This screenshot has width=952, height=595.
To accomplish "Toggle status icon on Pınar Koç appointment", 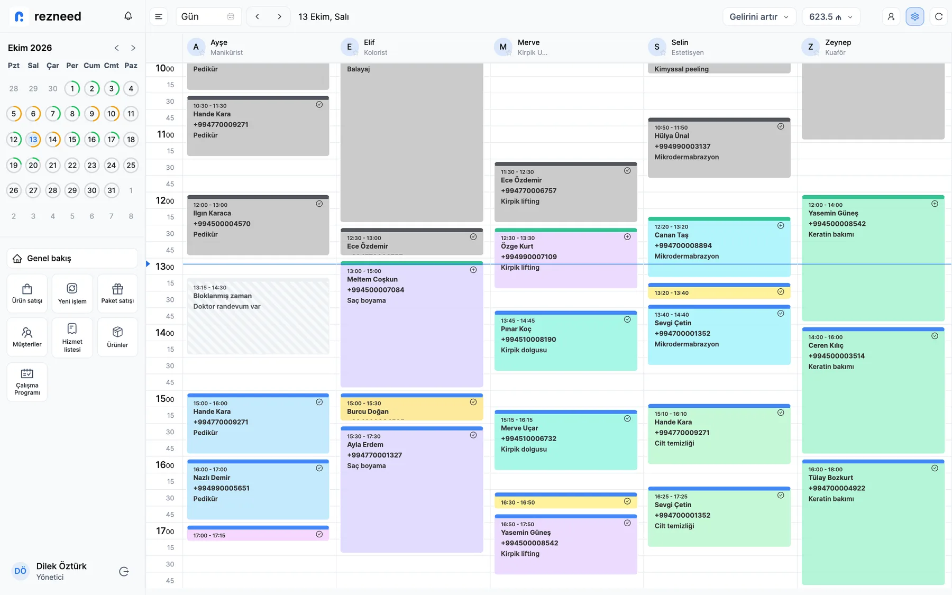I will [627, 319].
